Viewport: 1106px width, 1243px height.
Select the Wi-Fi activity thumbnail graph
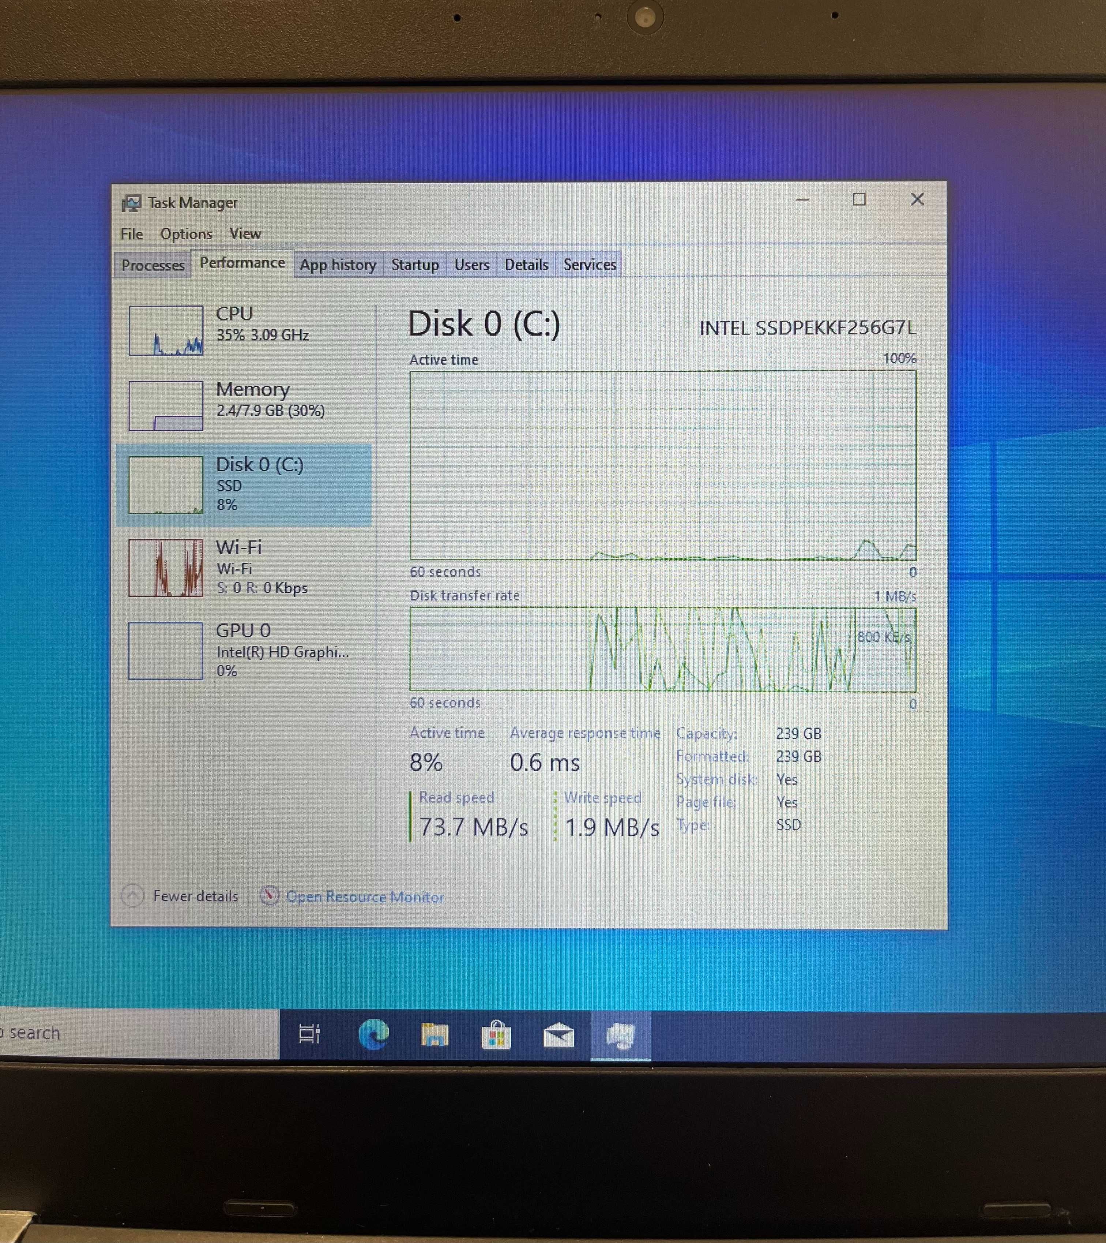166,568
